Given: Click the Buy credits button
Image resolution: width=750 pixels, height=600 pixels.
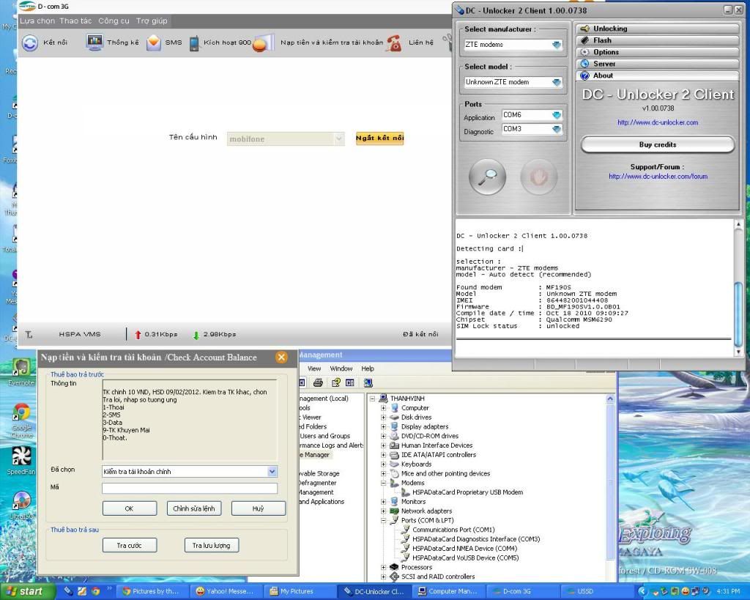Looking at the screenshot, I should tap(657, 145).
